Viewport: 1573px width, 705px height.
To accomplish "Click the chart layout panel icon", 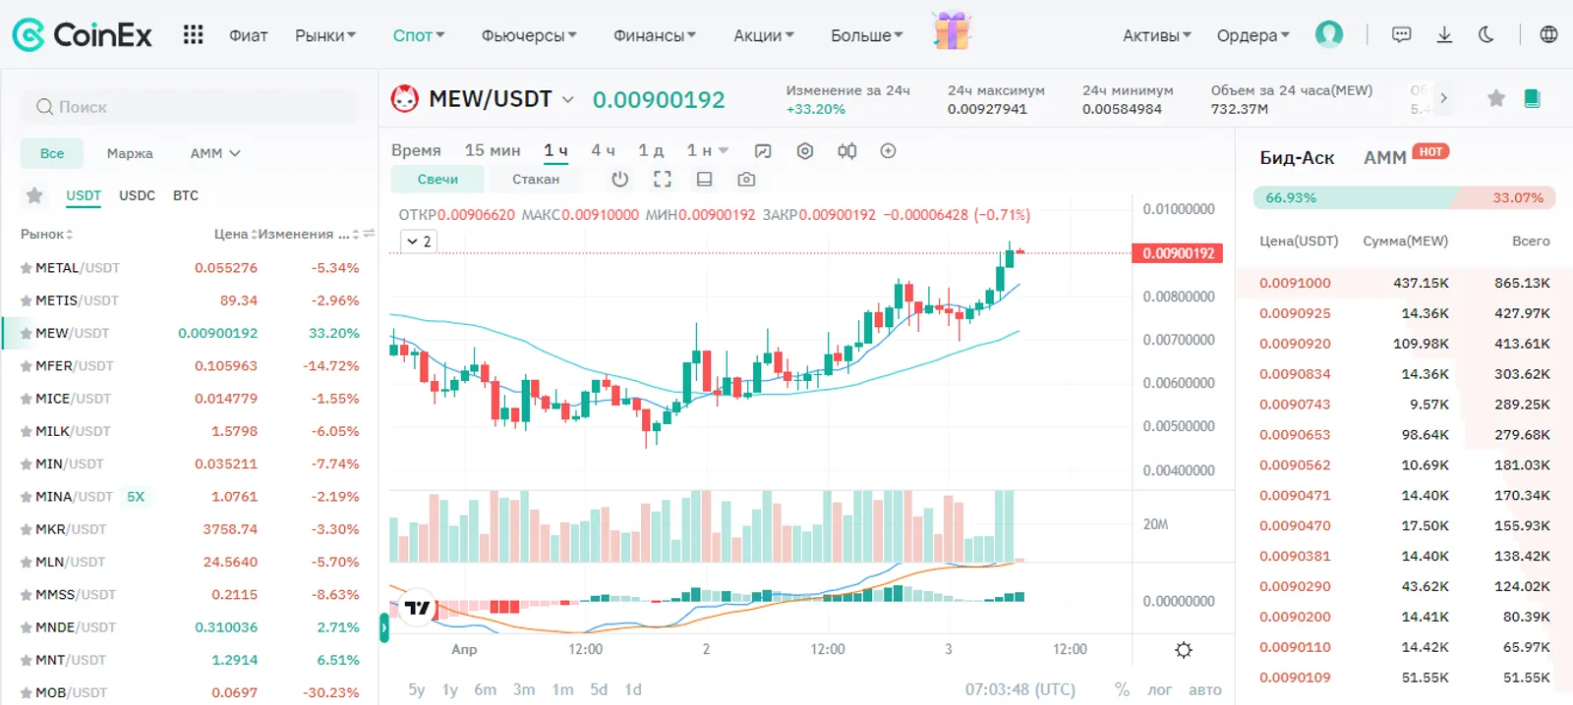I will click(x=704, y=180).
